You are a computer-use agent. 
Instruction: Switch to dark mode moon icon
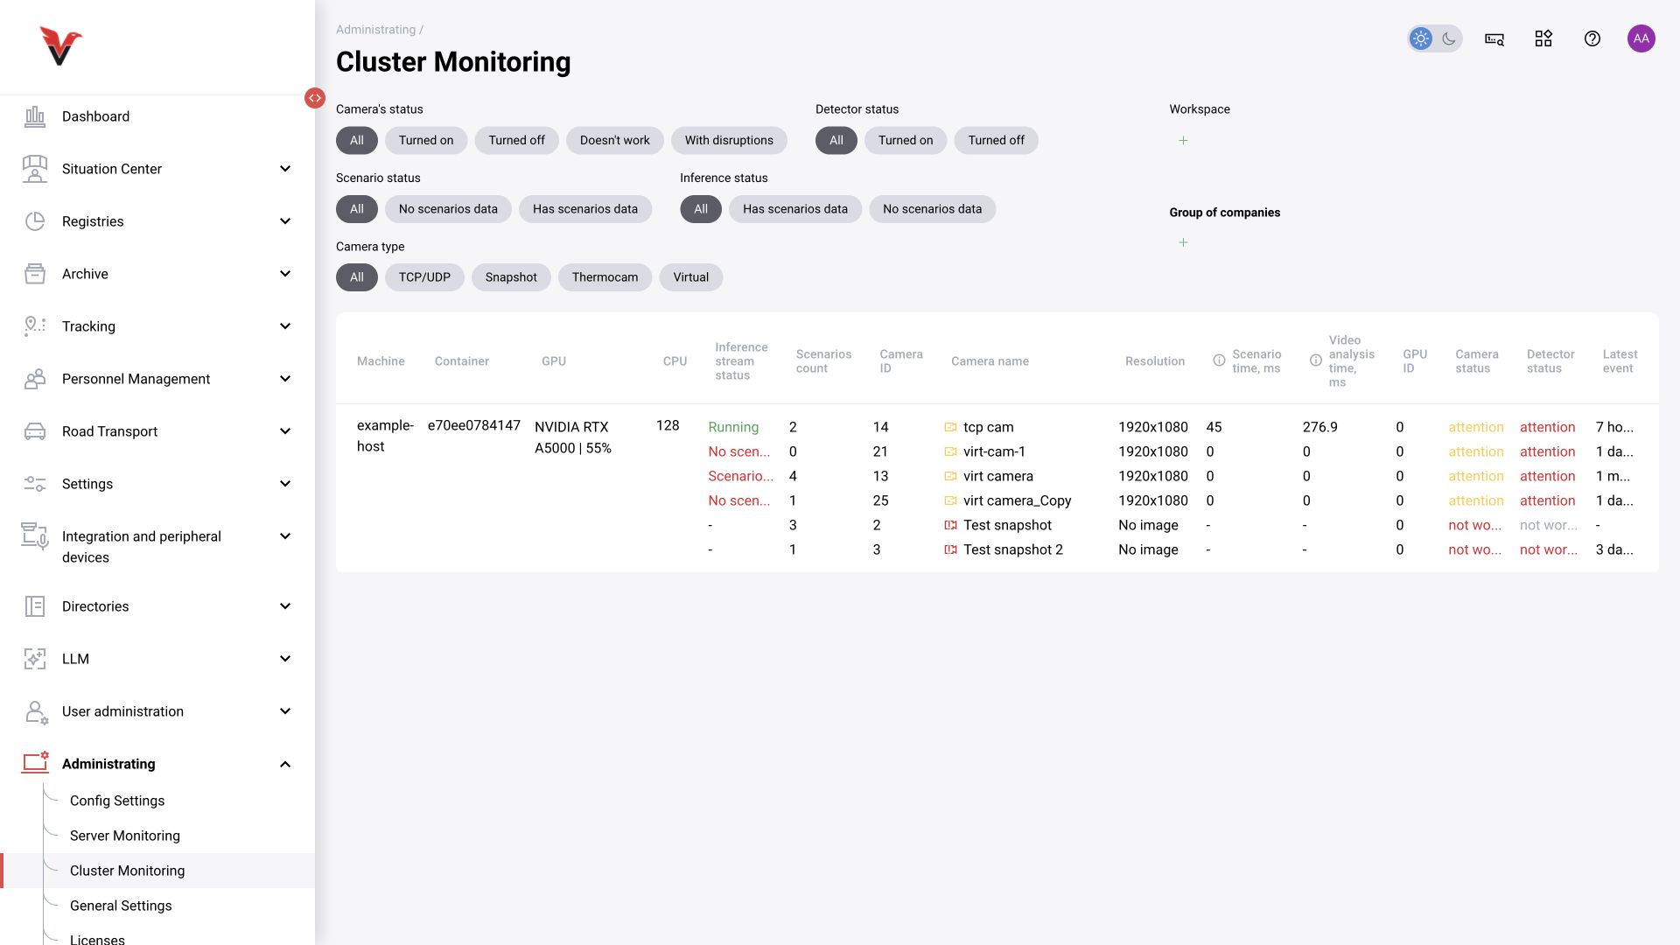pyautogui.click(x=1449, y=38)
